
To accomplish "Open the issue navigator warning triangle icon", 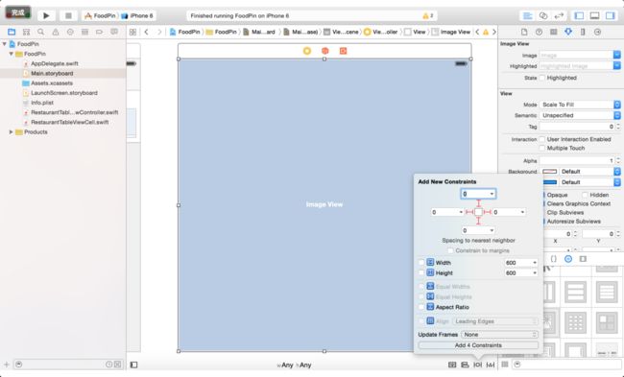I will point(56,32).
